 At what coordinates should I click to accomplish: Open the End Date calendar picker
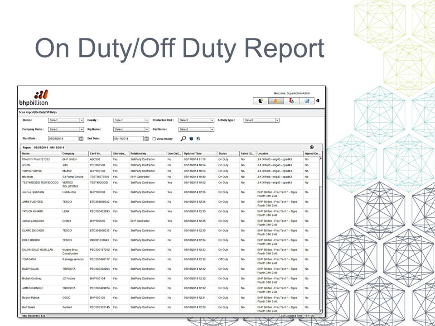pyautogui.click(x=146, y=139)
